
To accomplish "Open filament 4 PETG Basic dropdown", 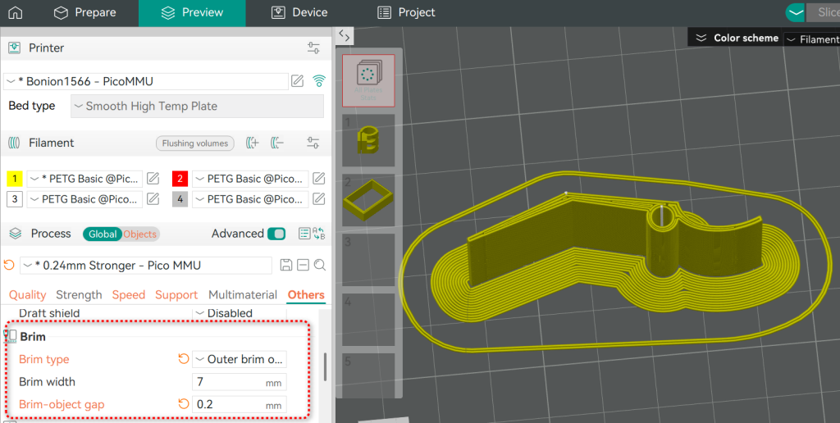I will pyautogui.click(x=251, y=199).
